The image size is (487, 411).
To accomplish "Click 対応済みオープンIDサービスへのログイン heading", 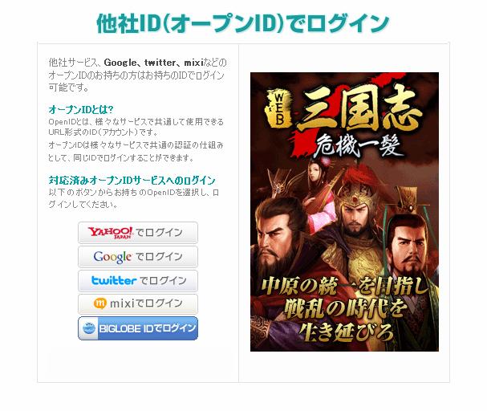I will coord(132,181).
